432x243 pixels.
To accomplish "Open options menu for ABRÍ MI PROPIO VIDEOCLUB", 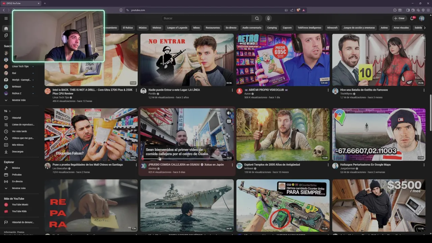I will pyautogui.click(x=328, y=90).
